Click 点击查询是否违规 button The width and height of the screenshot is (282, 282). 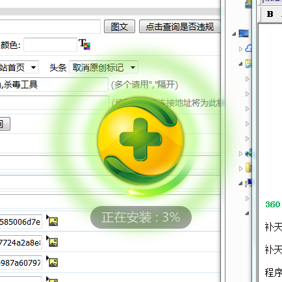click(179, 27)
